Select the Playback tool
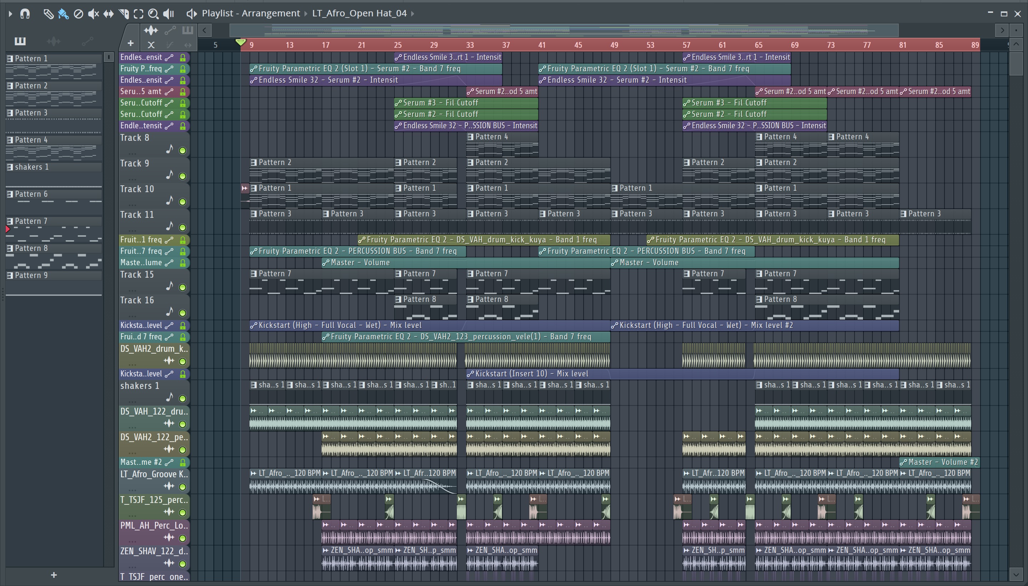This screenshot has height=586, width=1028. pos(168,14)
